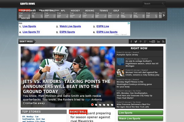Open the Jets vs. Raiders headline

coord(67,86)
